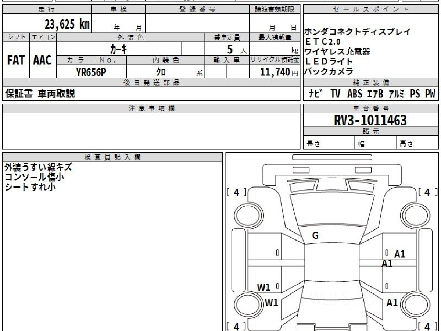Select the 乗車定員 header cell
The width and height of the screenshot is (441, 331).
pyautogui.click(x=227, y=37)
